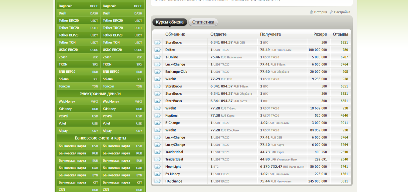Open info icon for LuckyChange 77.41 RUB СБП row
The width and height of the screenshot is (408, 192).
(x=157, y=137)
